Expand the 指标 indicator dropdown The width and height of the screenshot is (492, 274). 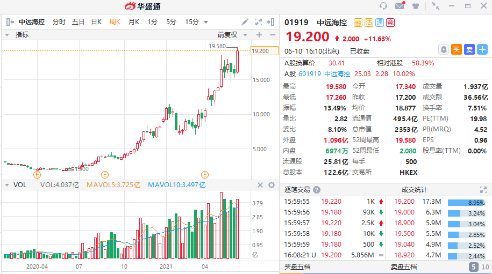7,35
